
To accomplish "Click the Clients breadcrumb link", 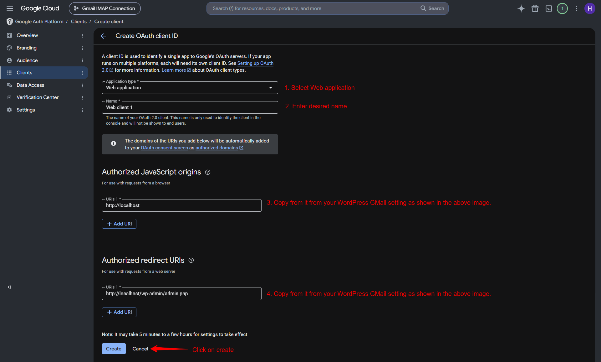I will pos(79,22).
